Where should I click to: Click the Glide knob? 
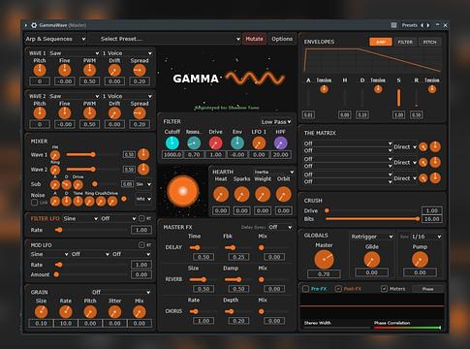pyautogui.click(x=372, y=260)
